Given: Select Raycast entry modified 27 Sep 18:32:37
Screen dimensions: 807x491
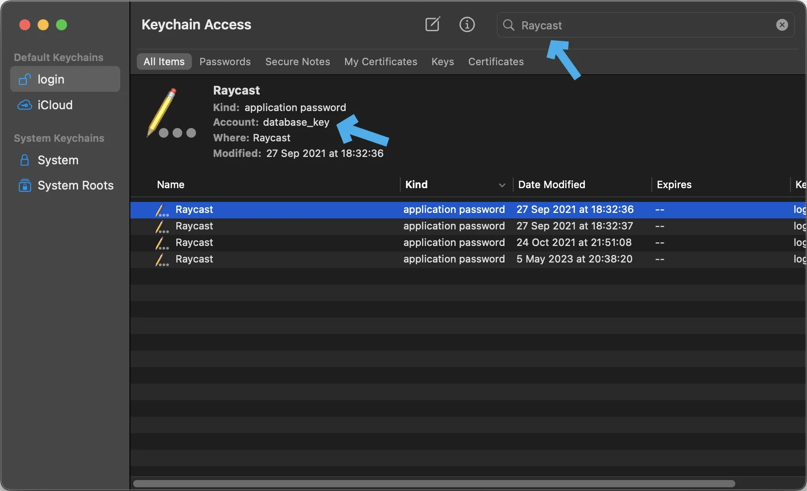Looking at the screenshot, I should [x=468, y=226].
